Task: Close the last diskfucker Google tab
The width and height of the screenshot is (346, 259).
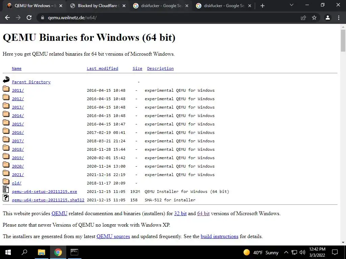Action: click(x=250, y=6)
